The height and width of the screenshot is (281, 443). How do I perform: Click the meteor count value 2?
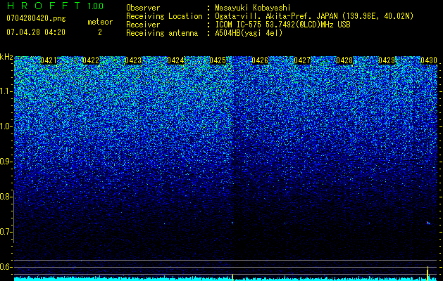(x=100, y=32)
